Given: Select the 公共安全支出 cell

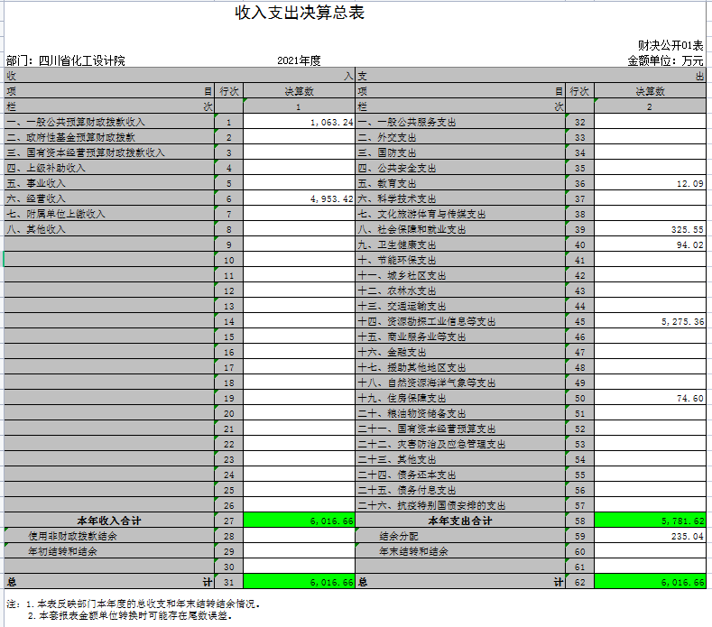Looking at the screenshot, I should (x=460, y=168).
